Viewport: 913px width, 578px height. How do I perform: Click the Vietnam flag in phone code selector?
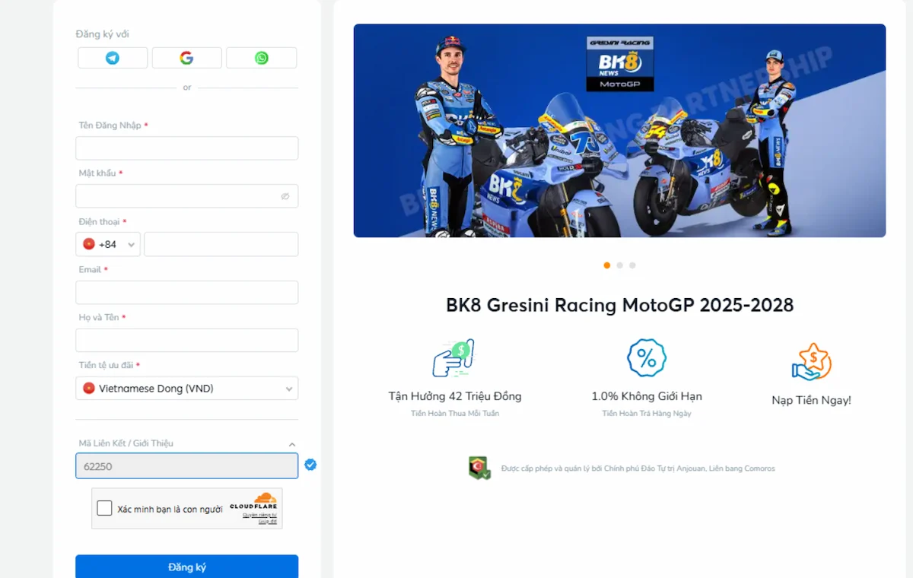[x=89, y=244]
